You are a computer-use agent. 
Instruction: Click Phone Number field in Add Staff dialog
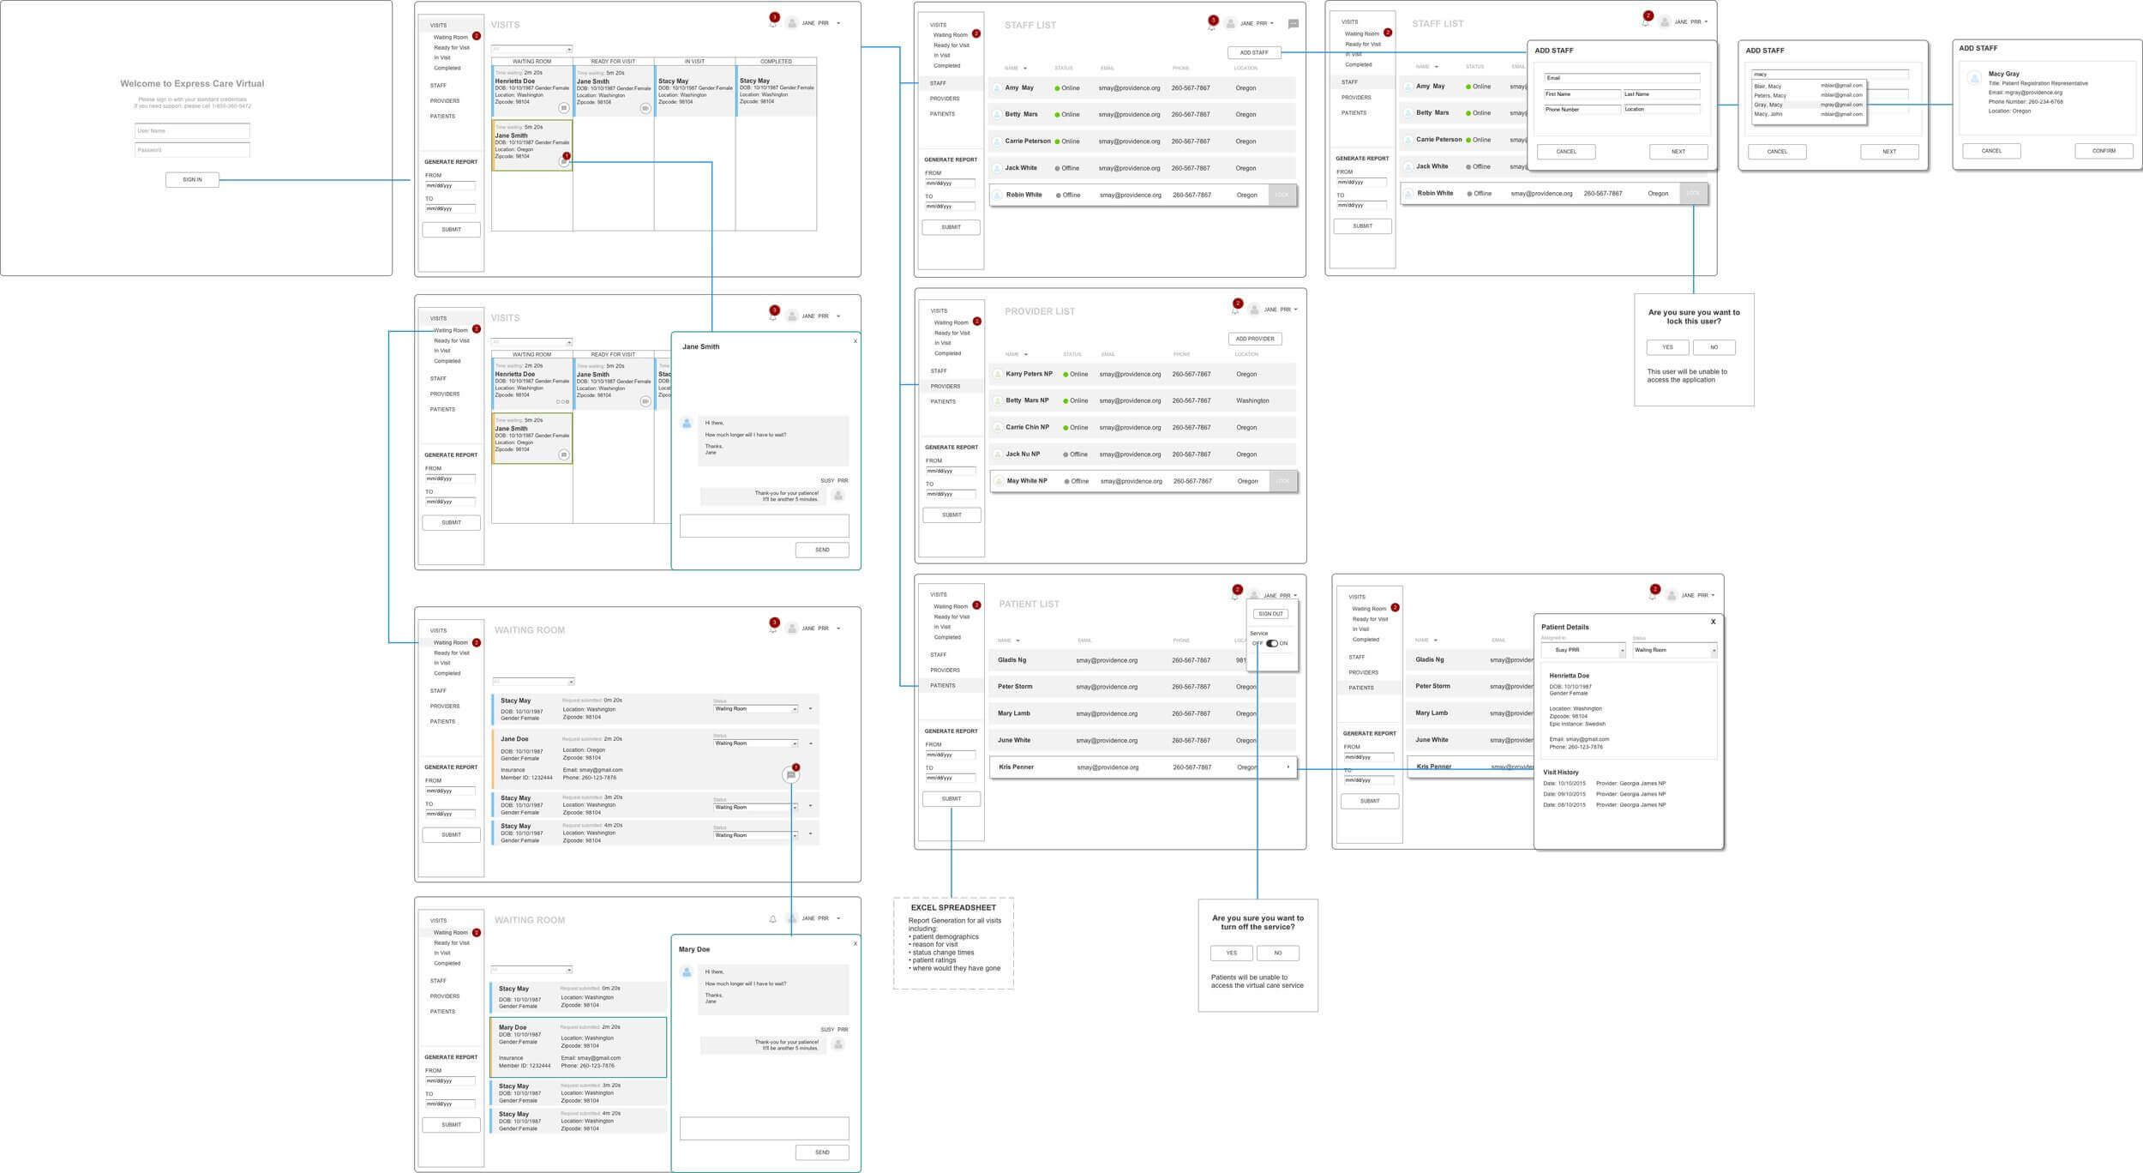1582,110
